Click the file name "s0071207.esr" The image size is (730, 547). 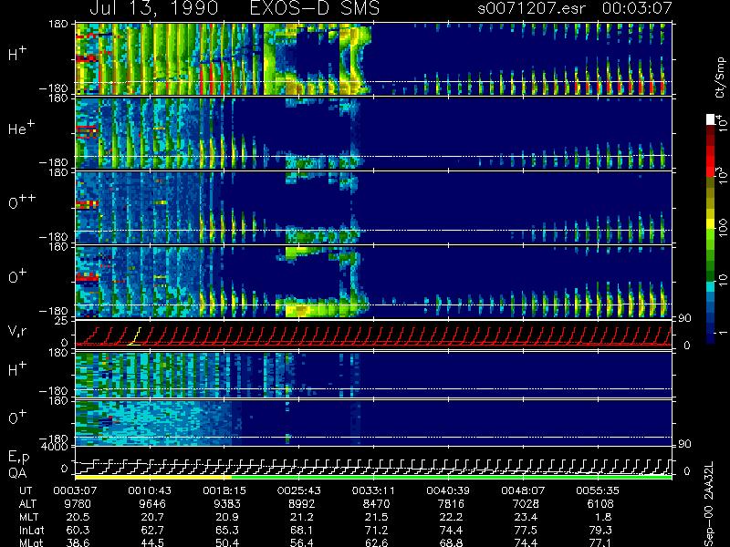coord(531,8)
